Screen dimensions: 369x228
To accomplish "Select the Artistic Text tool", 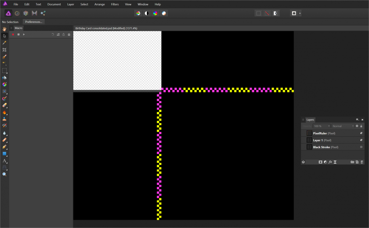I will coord(4,161).
